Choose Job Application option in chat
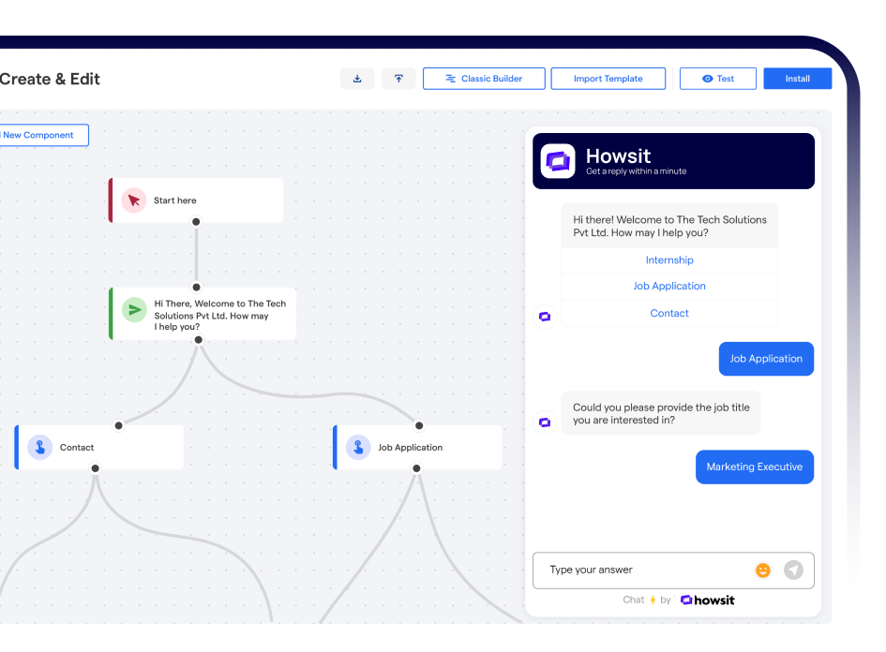 tap(669, 287)
